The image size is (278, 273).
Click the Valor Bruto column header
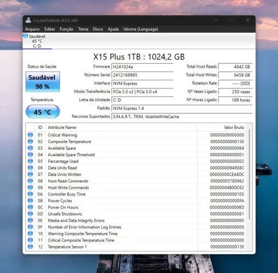(222, 127)
